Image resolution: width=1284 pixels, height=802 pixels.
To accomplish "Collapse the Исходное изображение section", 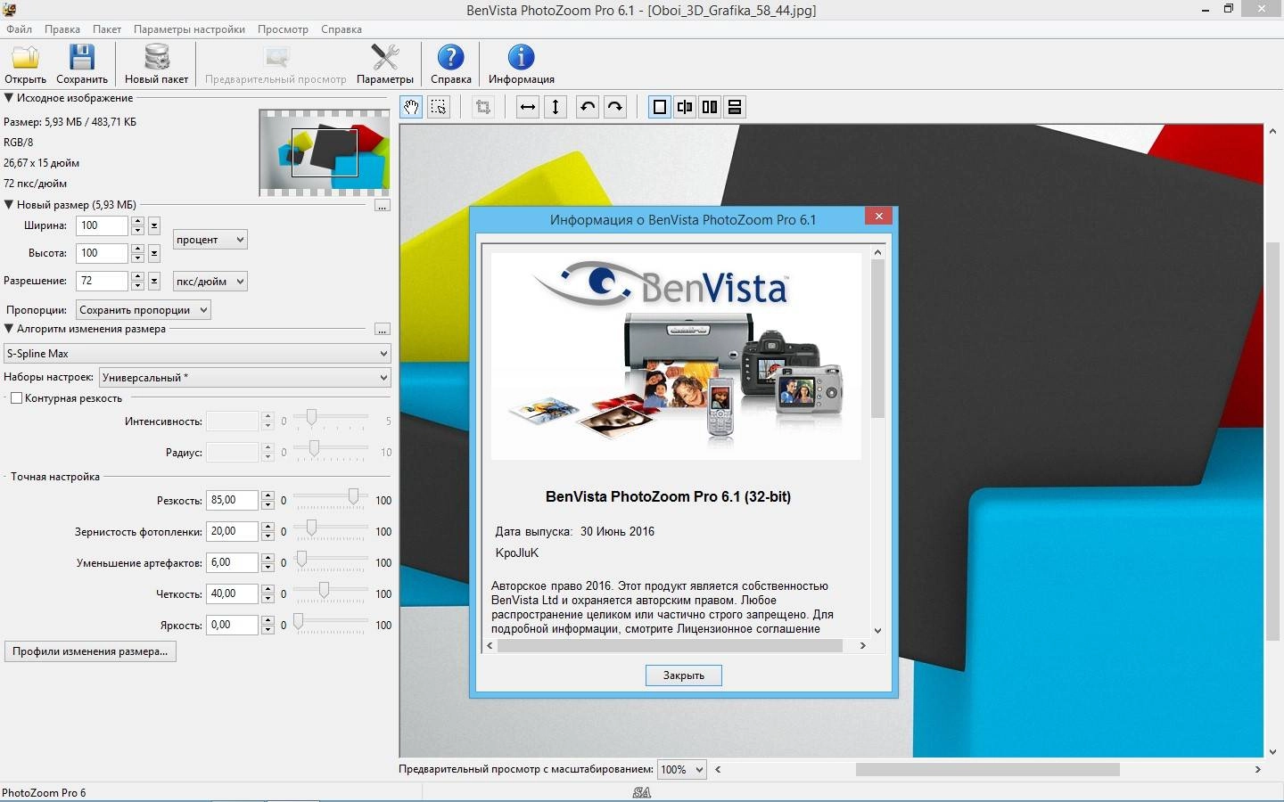I will point(9,98).
